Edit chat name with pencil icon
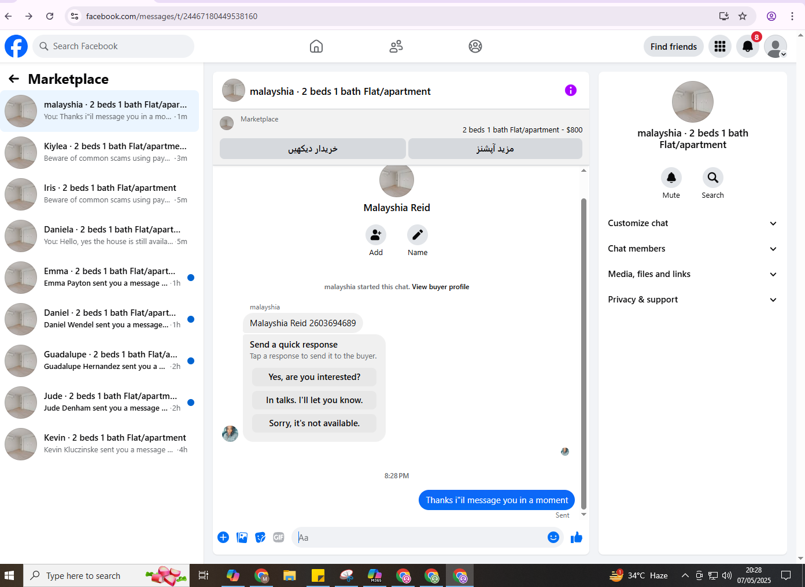Screen dimensions: 805x587 (418, 235)
